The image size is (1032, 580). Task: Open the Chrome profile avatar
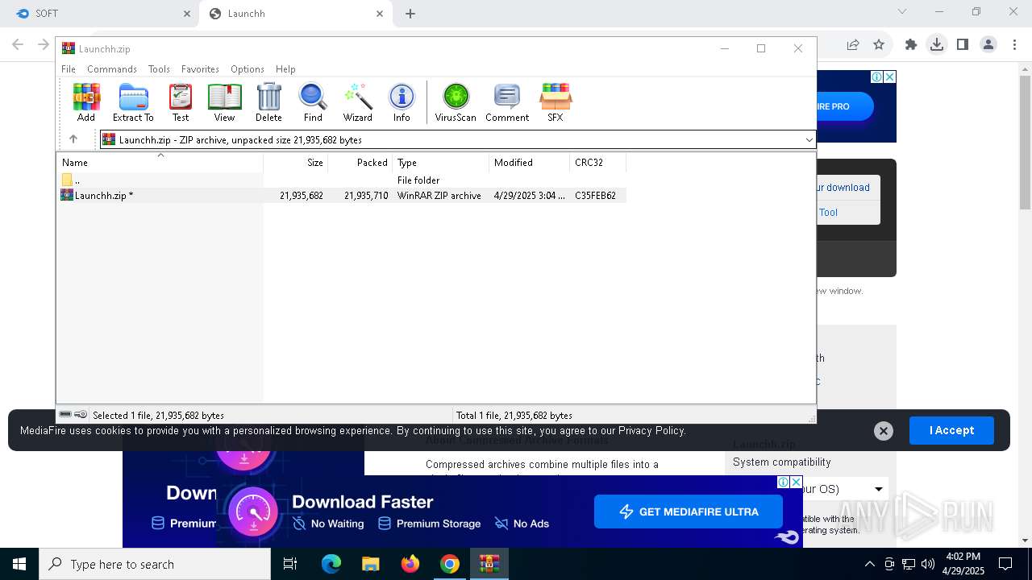click(x=988, y=45)
